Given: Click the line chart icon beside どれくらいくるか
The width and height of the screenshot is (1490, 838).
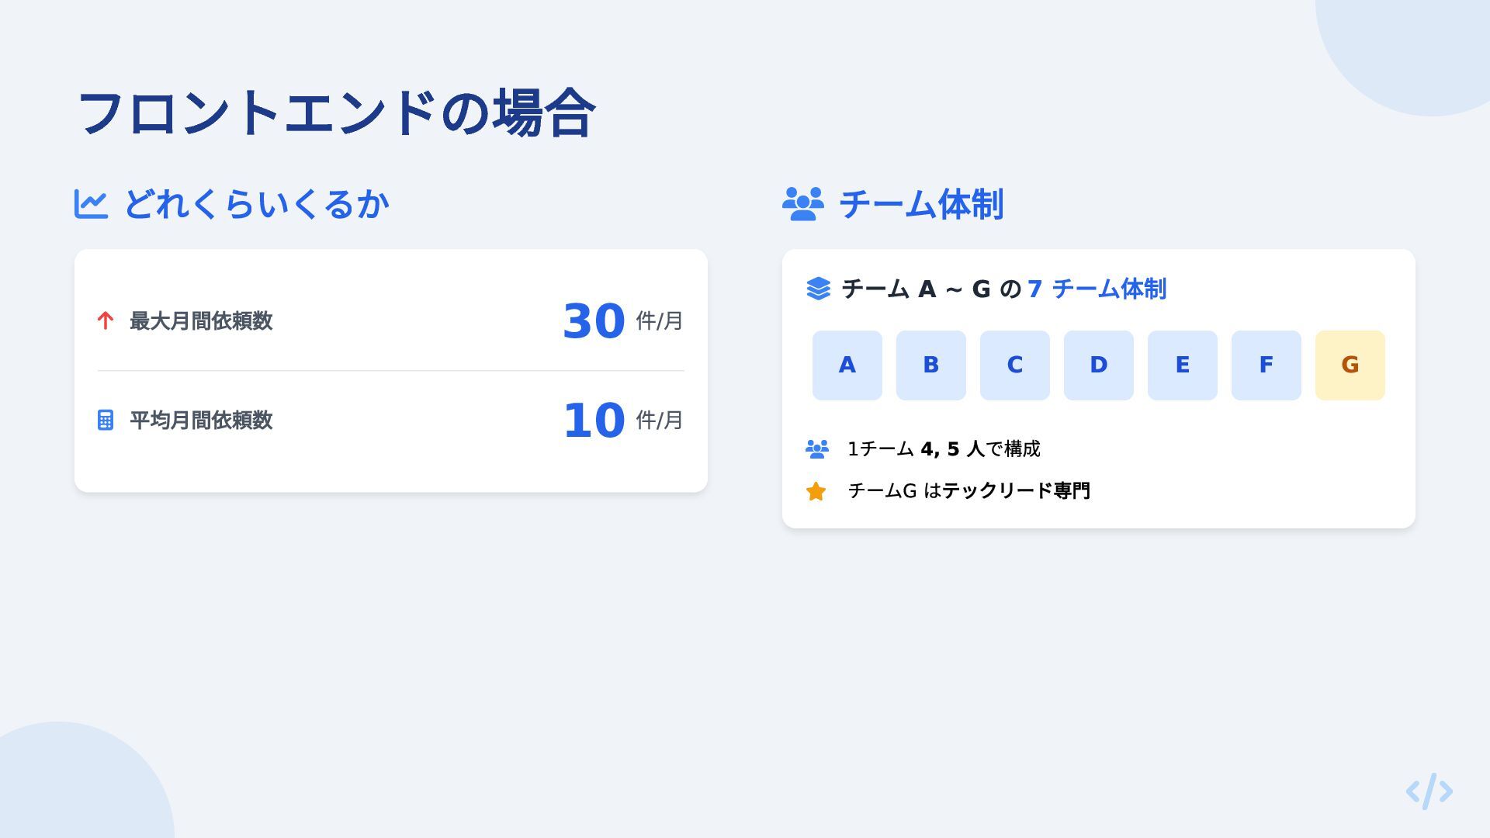Looking at the screenshot, I should pos(91,204).
